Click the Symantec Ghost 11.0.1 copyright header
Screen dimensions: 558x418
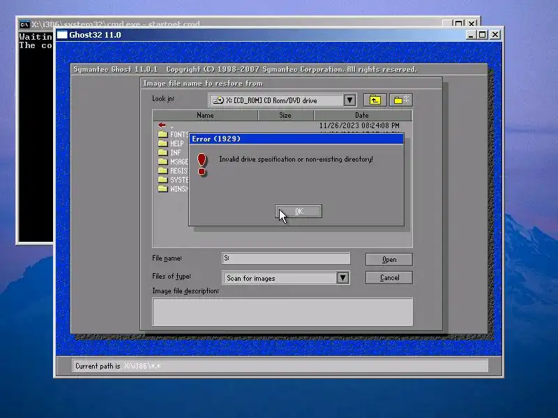(246, 69)
